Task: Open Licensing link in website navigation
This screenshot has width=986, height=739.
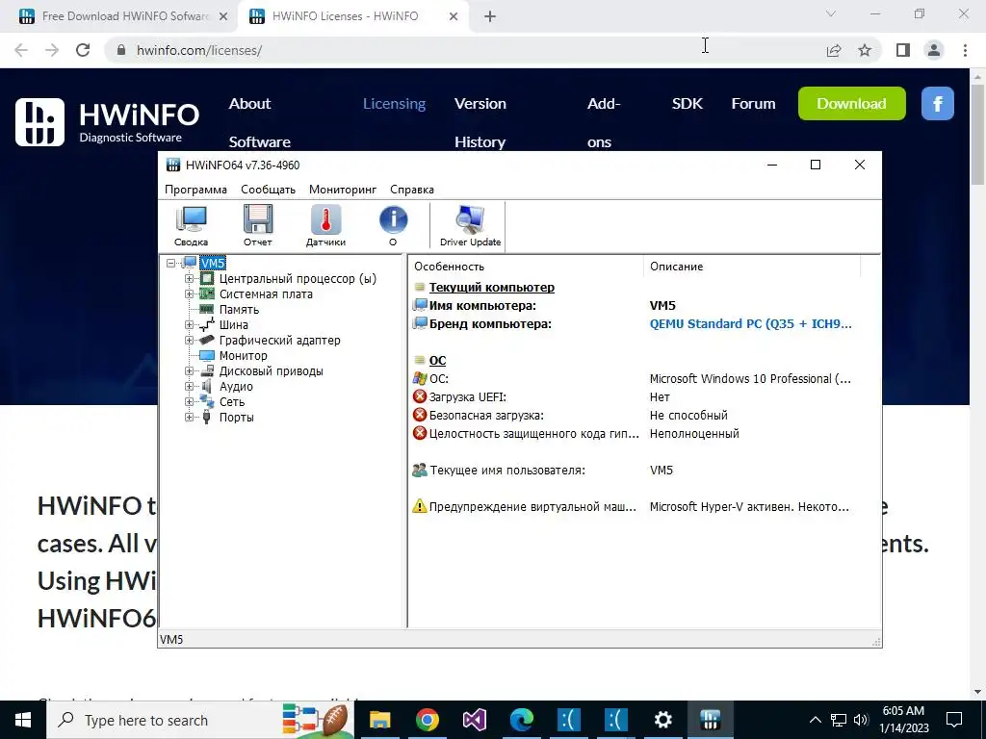Action: [394, 104]
